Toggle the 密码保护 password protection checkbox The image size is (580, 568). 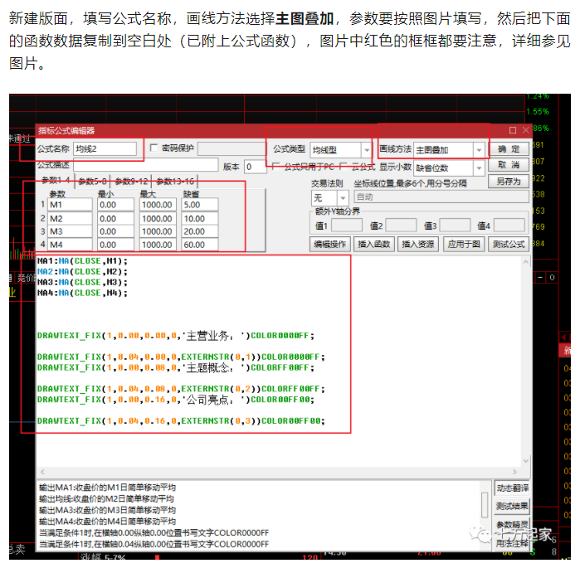point(154,148)
